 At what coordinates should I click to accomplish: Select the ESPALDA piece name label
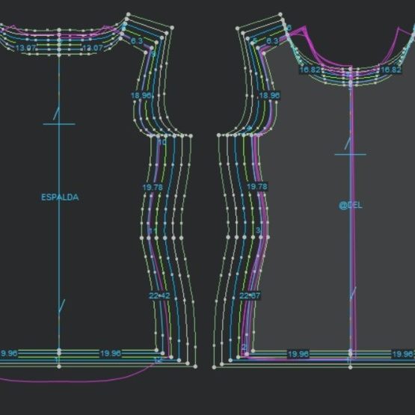(60, 197)
